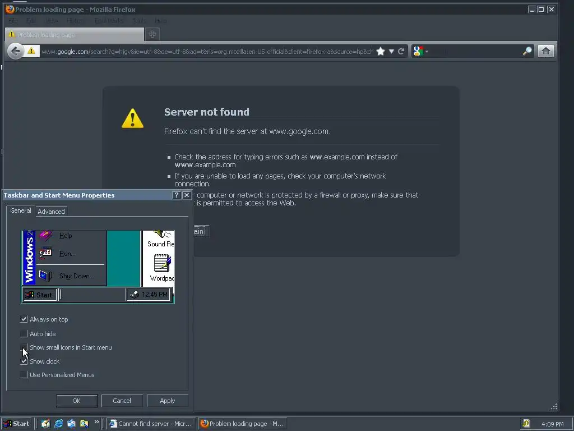
Task: Click the Firefox resize grip corner
Action: [554, 406]
